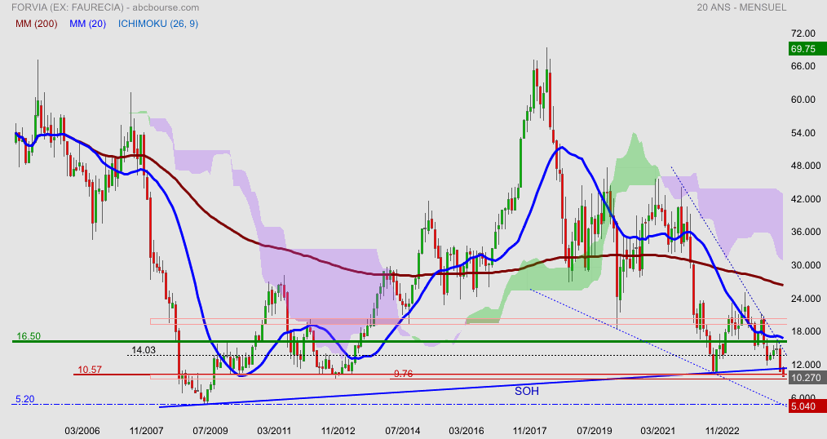Click the 9.76 red level label
Viewport: 827px width, 439px height.
(404, 374)
